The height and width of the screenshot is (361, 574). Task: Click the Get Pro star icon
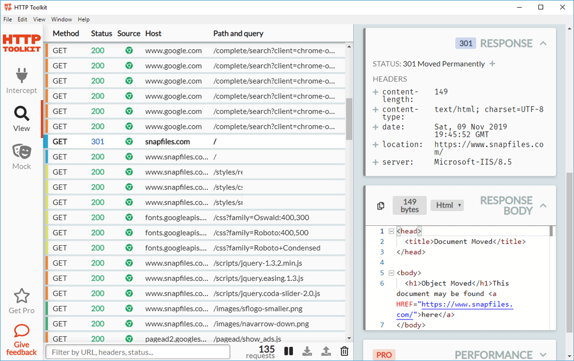tap(22, 296)
